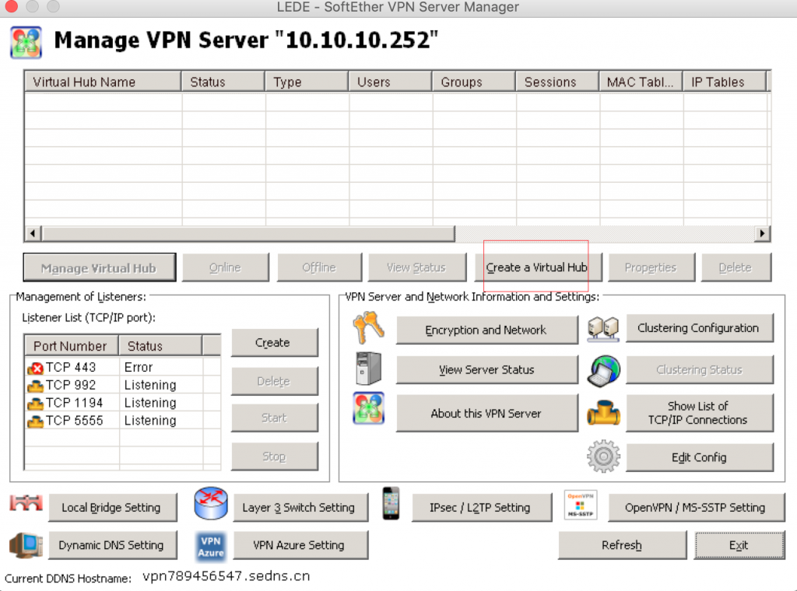Open Dynamic DNS Setting

pos(112,545)
